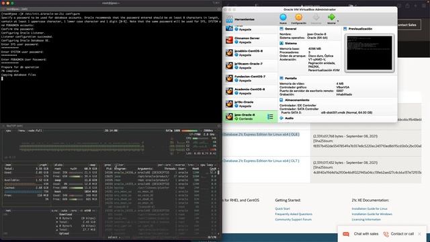Open the Mostrar dropdown arrow
Screen dimensions: 430x242
click(338, 21)
